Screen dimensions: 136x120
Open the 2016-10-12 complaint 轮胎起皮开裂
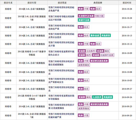click(x=61, y=44)
